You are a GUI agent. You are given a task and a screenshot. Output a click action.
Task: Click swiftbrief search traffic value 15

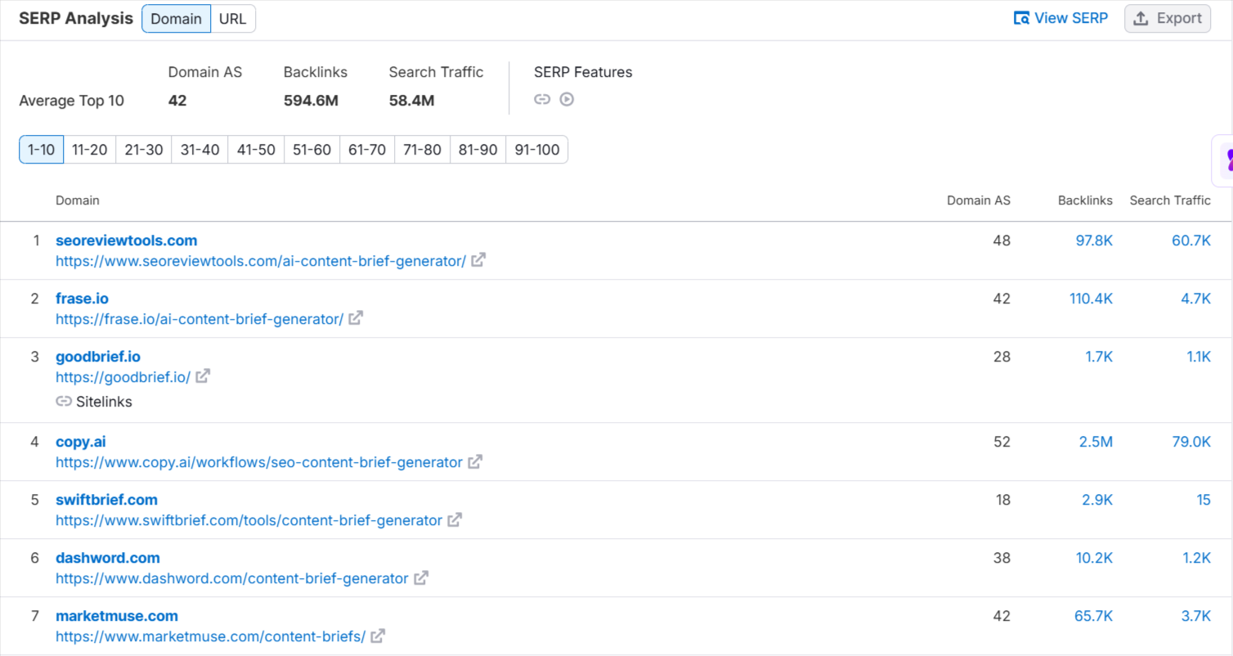1204,500
